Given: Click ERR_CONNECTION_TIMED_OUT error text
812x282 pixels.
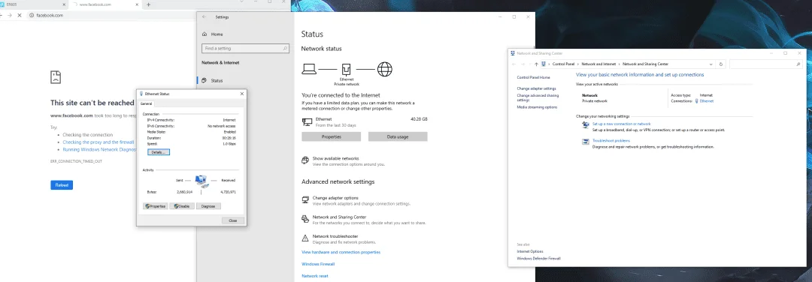Looking at the screenshot, I should [76, 161].
